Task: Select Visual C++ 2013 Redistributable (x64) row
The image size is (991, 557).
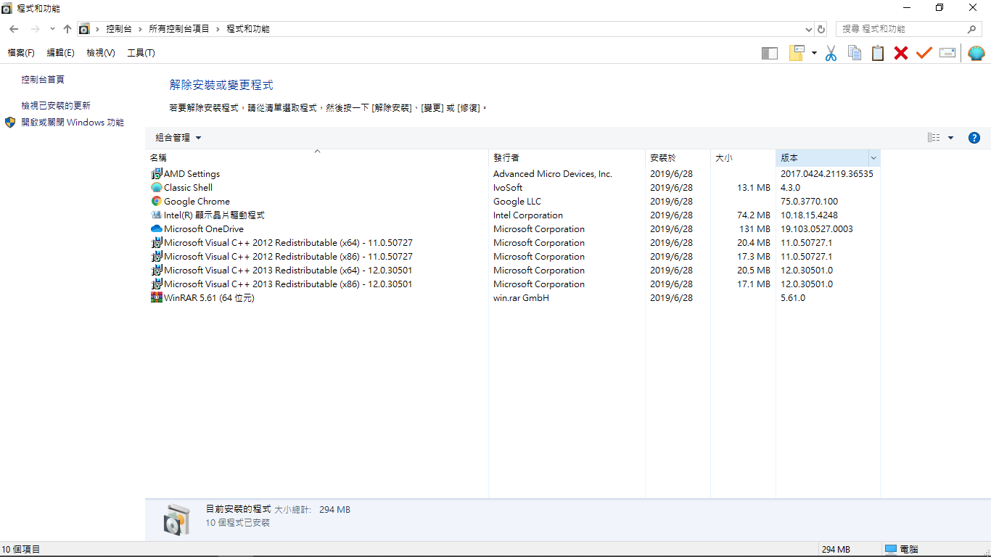Action: [x=513, y=271]
